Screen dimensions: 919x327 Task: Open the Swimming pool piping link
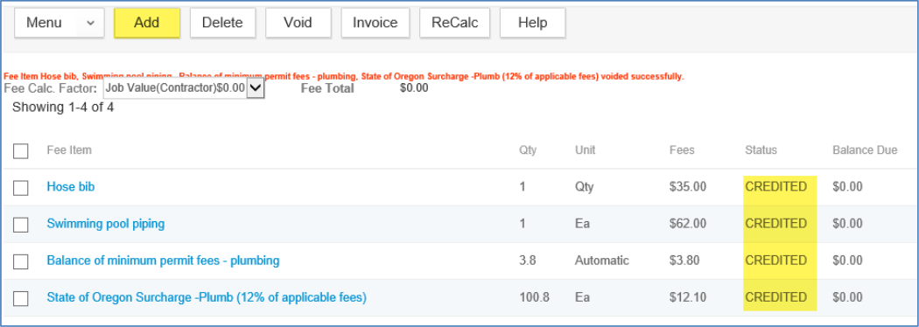[106, 224]
